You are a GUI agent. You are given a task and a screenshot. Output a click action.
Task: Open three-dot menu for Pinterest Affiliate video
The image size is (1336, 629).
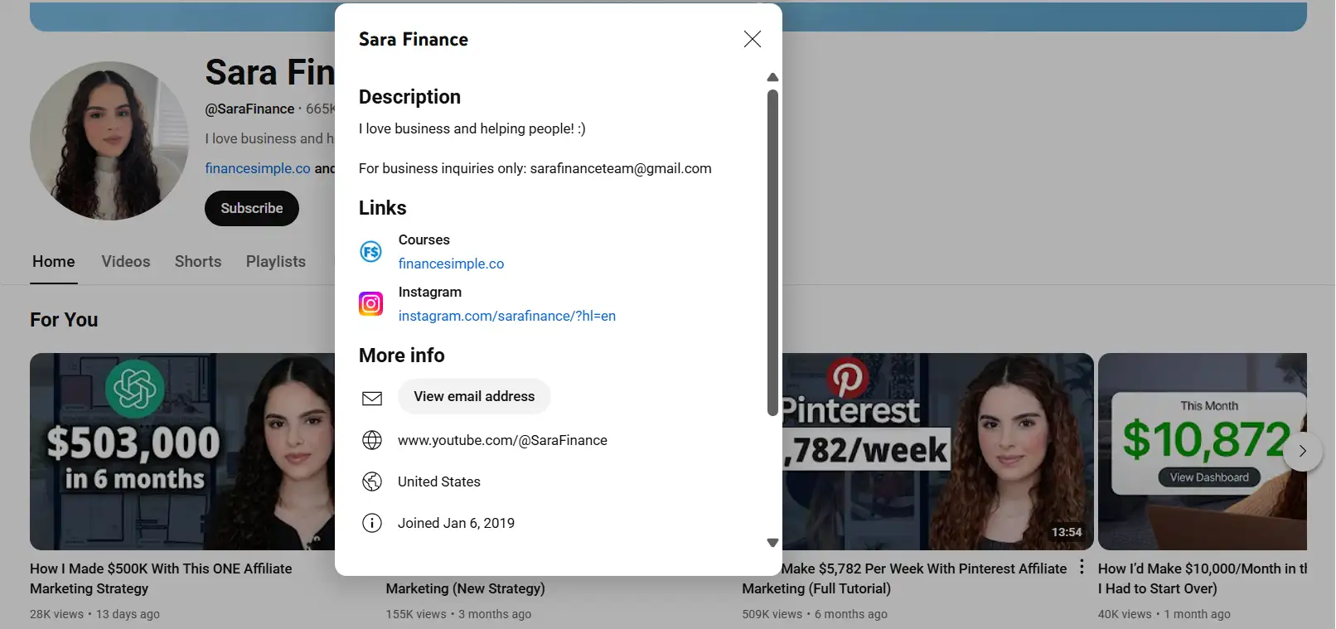click(x=1082, y=568)
